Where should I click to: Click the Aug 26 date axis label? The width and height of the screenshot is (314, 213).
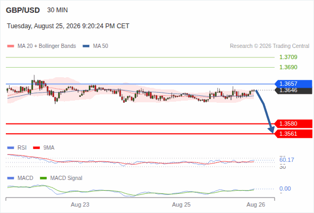click(256, 205)
